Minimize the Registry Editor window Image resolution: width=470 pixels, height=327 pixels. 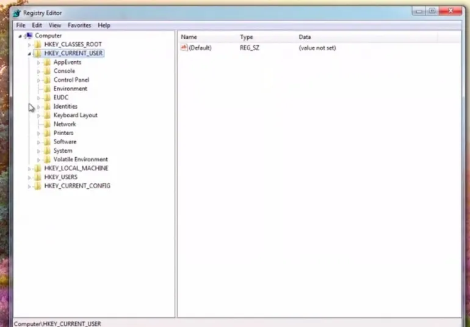pyautogui.click(x=419, y=12)
